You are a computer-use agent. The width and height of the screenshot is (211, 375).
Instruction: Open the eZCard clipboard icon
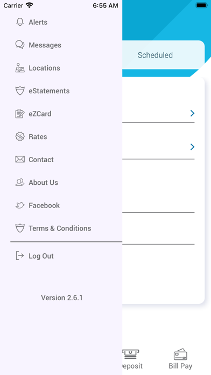[20, 114]
